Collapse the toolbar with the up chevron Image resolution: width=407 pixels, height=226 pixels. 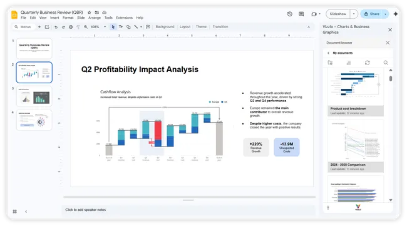(x=309, y=27)
